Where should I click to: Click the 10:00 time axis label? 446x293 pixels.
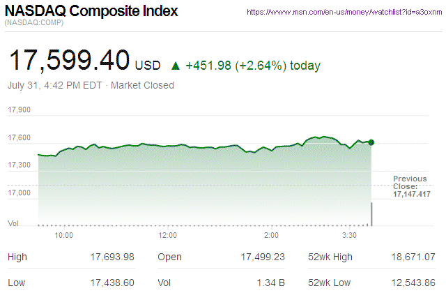[x=64, y=235]
